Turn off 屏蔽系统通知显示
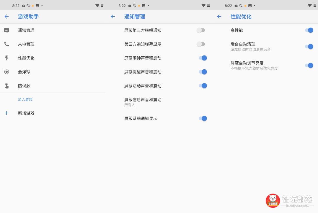Screen dimensions: 318x213 coord(203,118)
